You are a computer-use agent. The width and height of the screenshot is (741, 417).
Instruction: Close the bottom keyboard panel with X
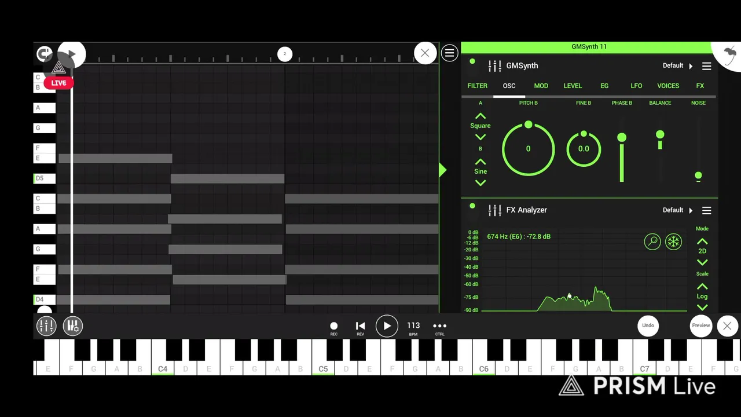[x=727, y=326]
